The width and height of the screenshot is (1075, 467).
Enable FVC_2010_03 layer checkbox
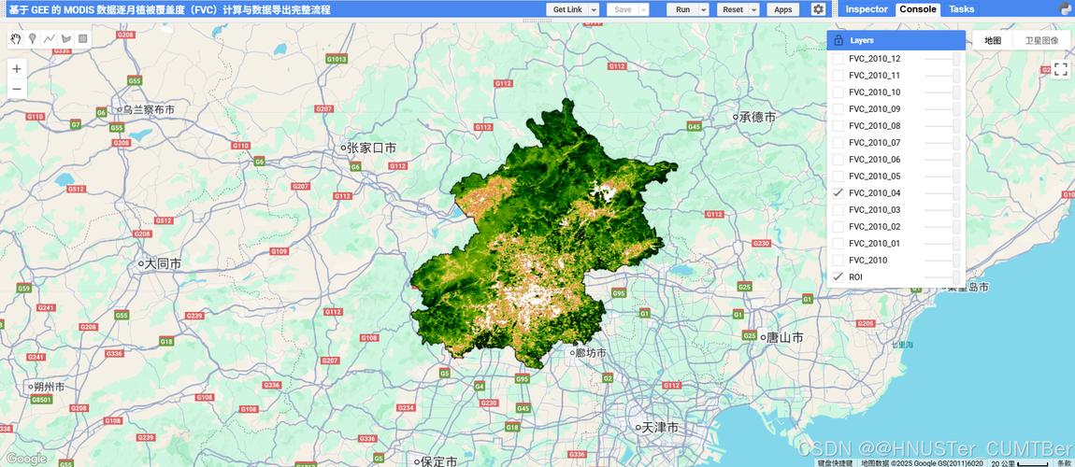click(x=838, y=209)
